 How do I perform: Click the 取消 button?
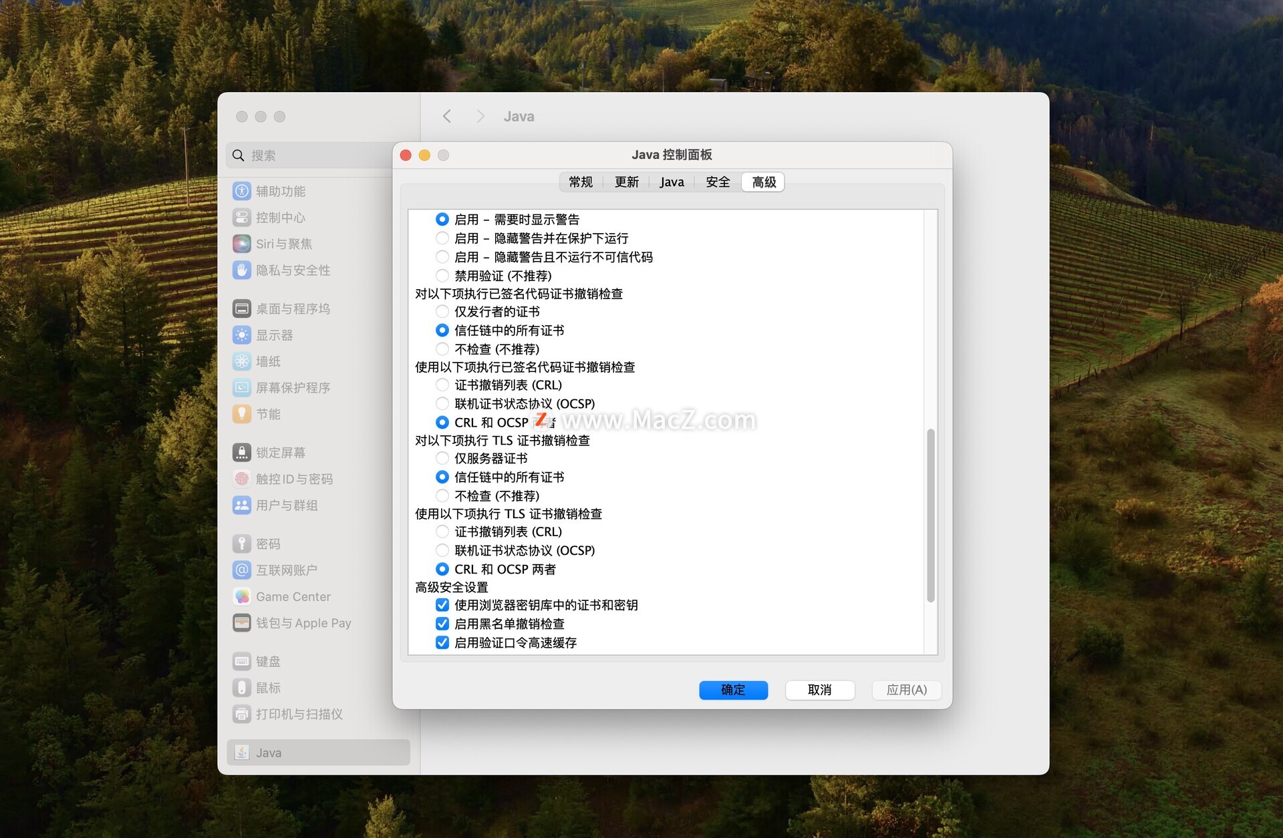tap(819, 690)
